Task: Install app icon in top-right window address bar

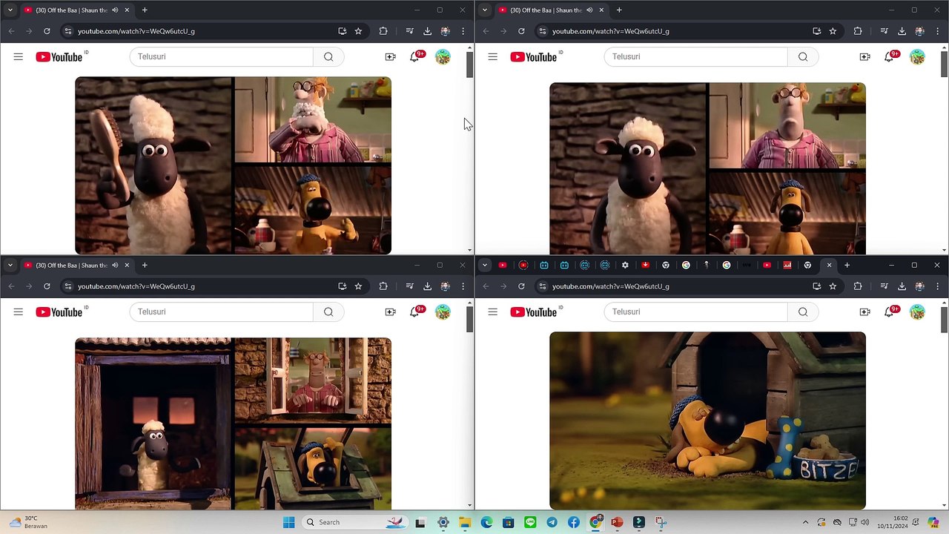Action: (816, 31)
